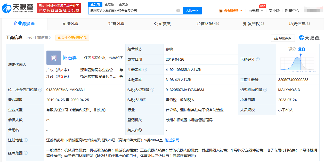324x162 pixels.
Task: Click the 导出数据 button label
Action: tap(285, 38)
